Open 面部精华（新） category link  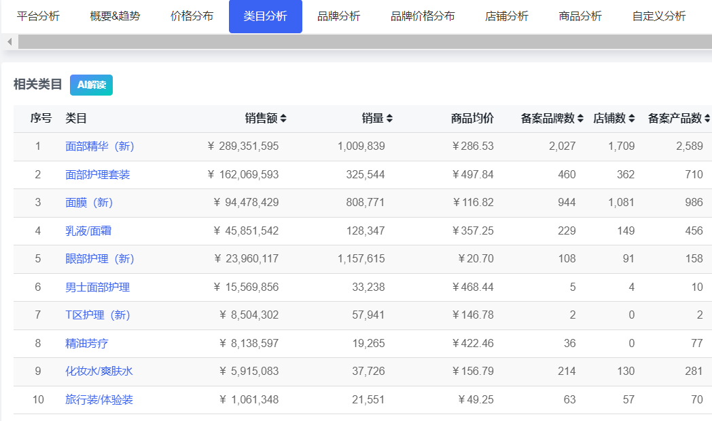point(100,146)
